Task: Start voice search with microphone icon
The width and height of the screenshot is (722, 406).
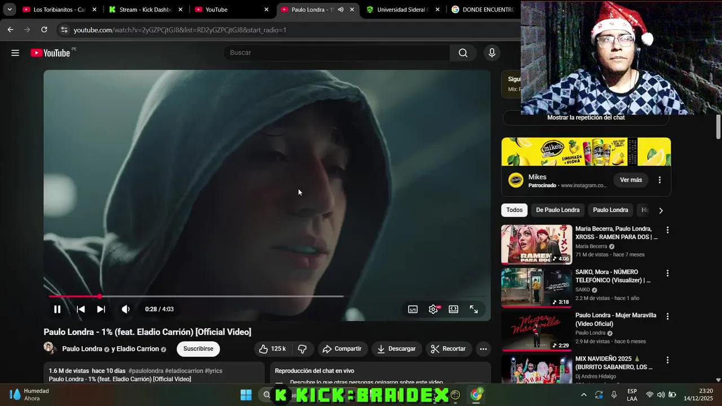Action: tap(492, 53)
